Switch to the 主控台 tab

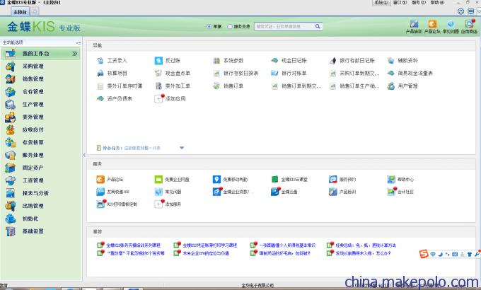pos(21,11)
